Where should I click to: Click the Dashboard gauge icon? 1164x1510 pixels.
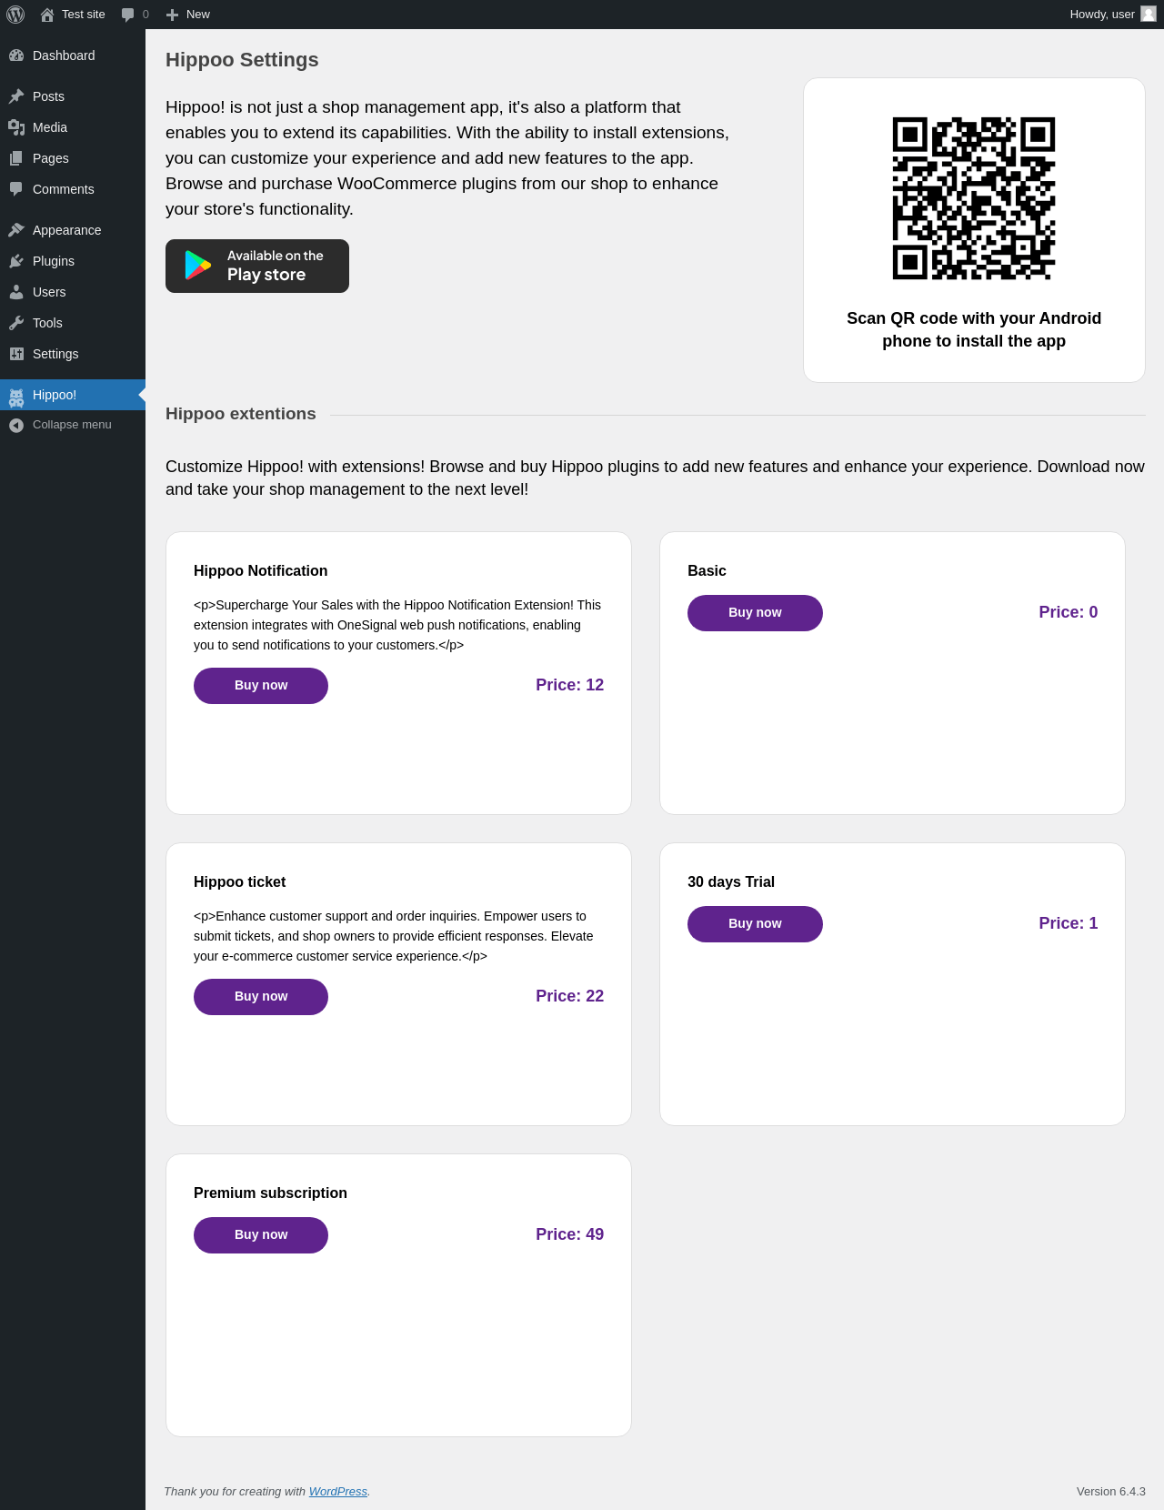(16, 55)
